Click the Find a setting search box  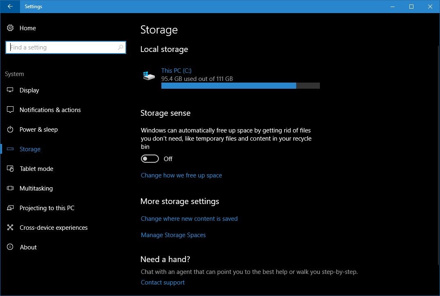coord(65,47)
